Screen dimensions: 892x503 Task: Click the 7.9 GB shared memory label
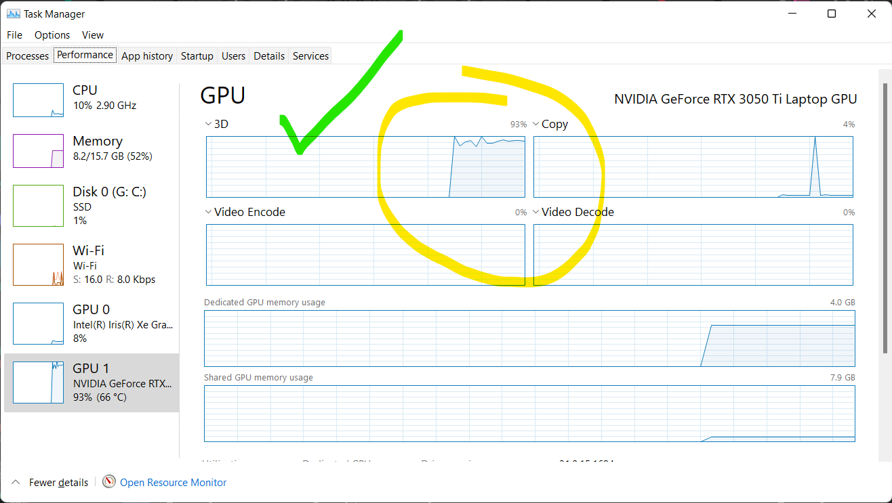(x=843, y=378)
